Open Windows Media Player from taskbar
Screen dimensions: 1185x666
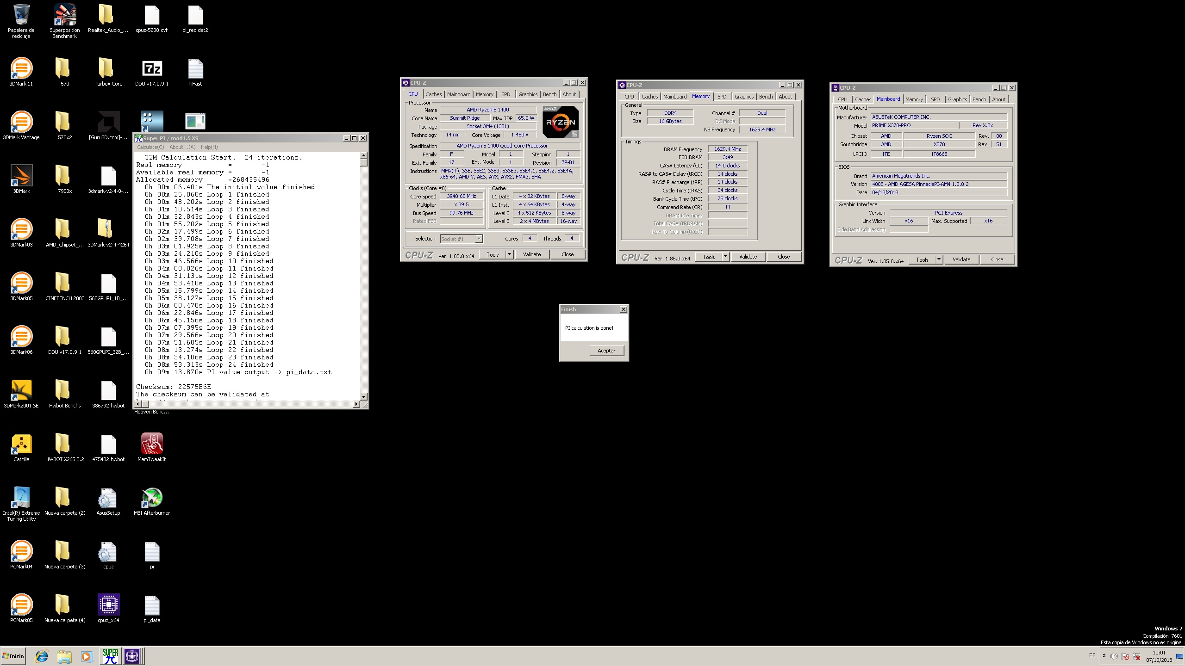[87, 656]
